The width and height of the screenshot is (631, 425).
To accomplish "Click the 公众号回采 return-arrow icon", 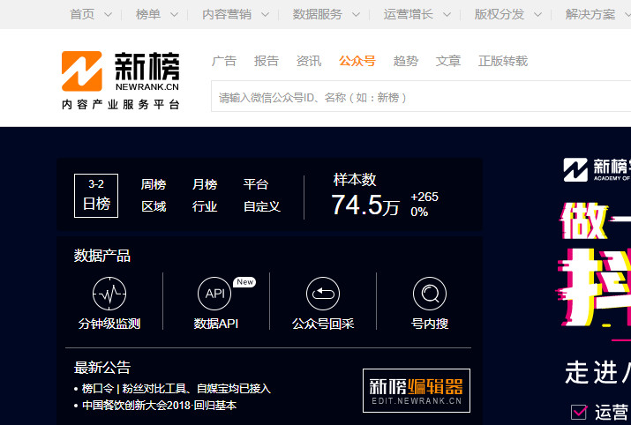I will (323, 294).
